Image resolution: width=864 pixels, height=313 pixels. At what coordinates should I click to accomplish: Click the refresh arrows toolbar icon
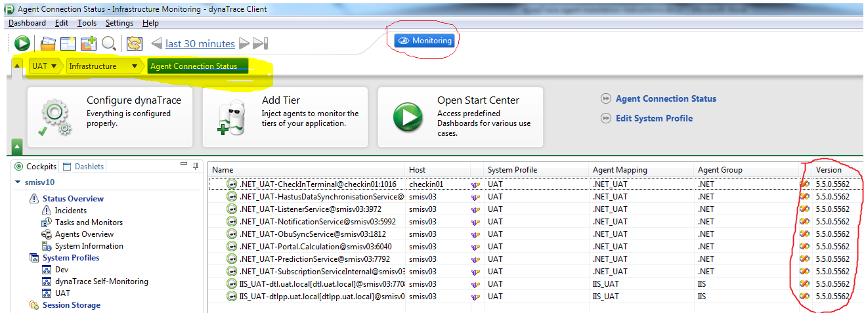135,44
